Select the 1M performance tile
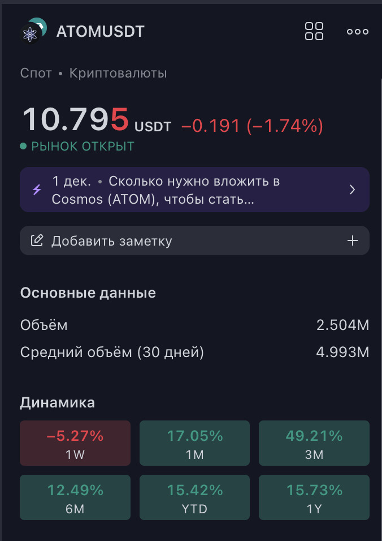The width and height of the screenshot is (382, 541). [x=194, y=443]
